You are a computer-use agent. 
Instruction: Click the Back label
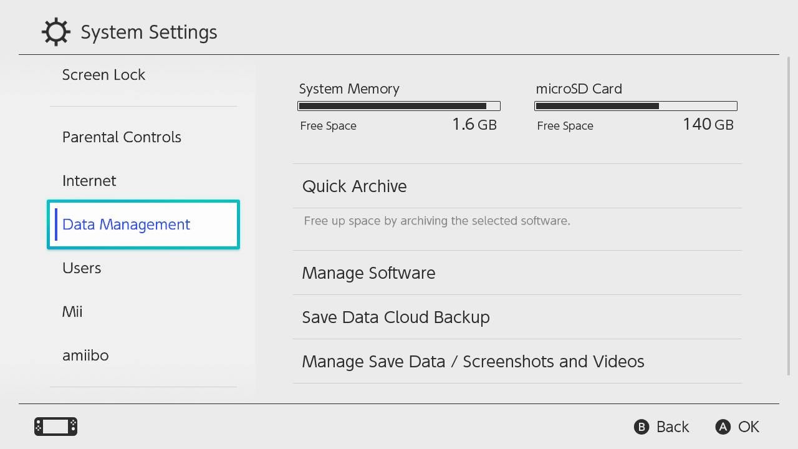click(x=672, y=427)
